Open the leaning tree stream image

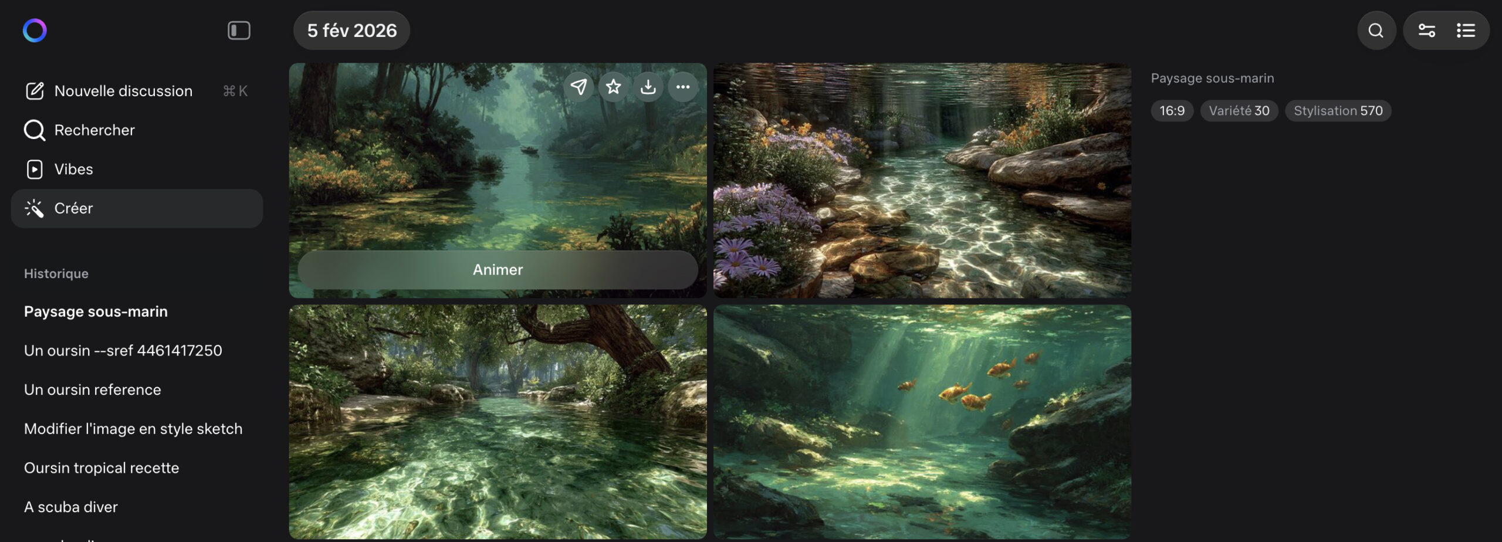pos(498,422)
